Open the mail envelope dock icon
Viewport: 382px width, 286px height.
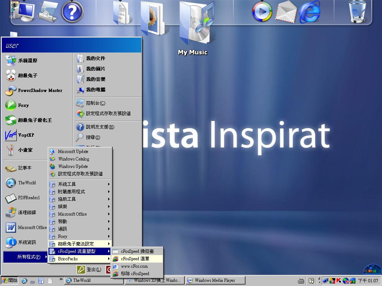pos(286,12)
